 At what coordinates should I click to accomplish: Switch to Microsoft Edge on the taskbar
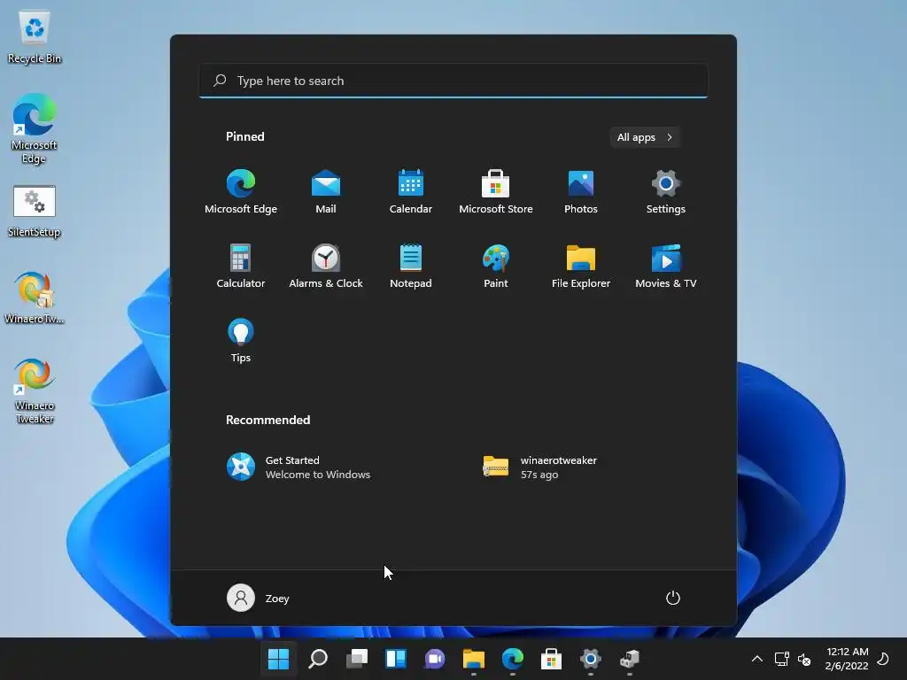pos(513,659)
